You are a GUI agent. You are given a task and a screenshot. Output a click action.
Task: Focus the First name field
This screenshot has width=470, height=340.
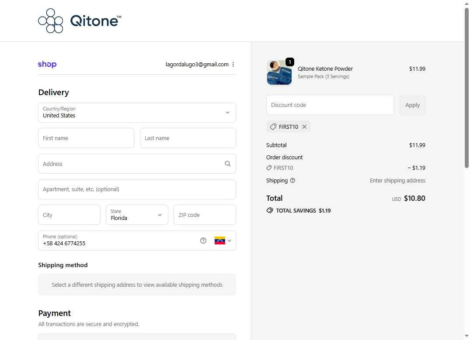86,138
